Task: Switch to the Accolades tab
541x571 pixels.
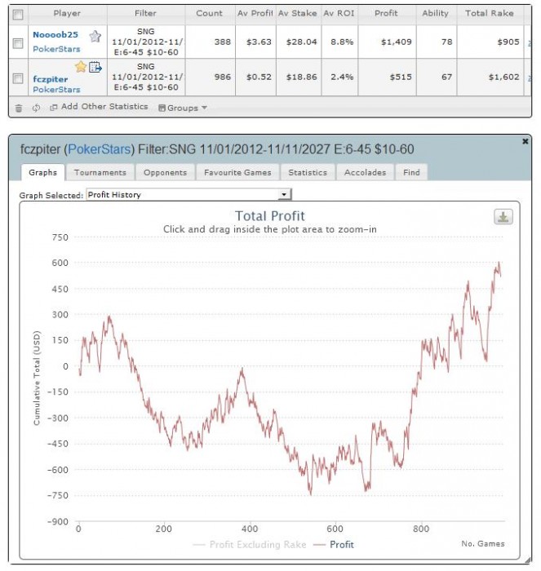Action: coord(365,172)
